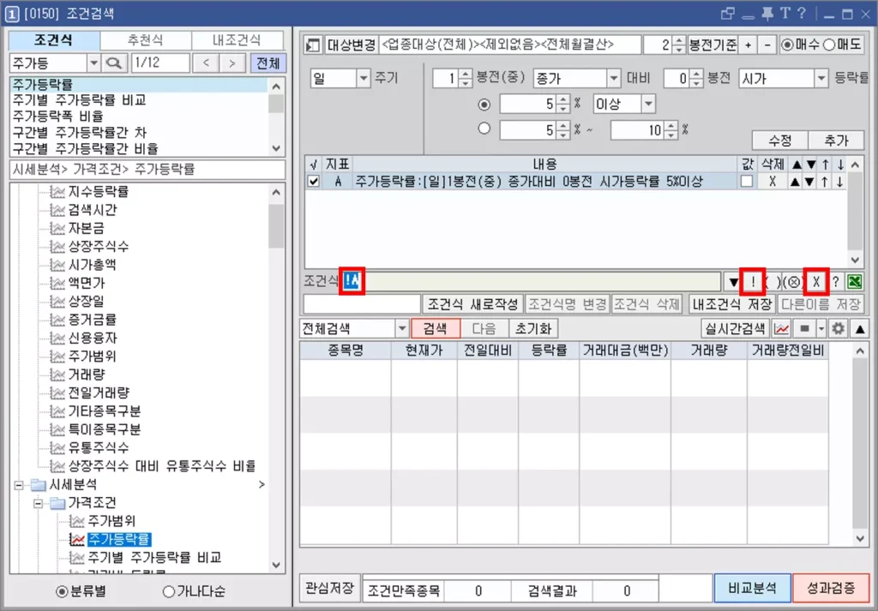Click the condition name input field
The height and width of the screenshot is (611, 878).
[x=362, y=304]
